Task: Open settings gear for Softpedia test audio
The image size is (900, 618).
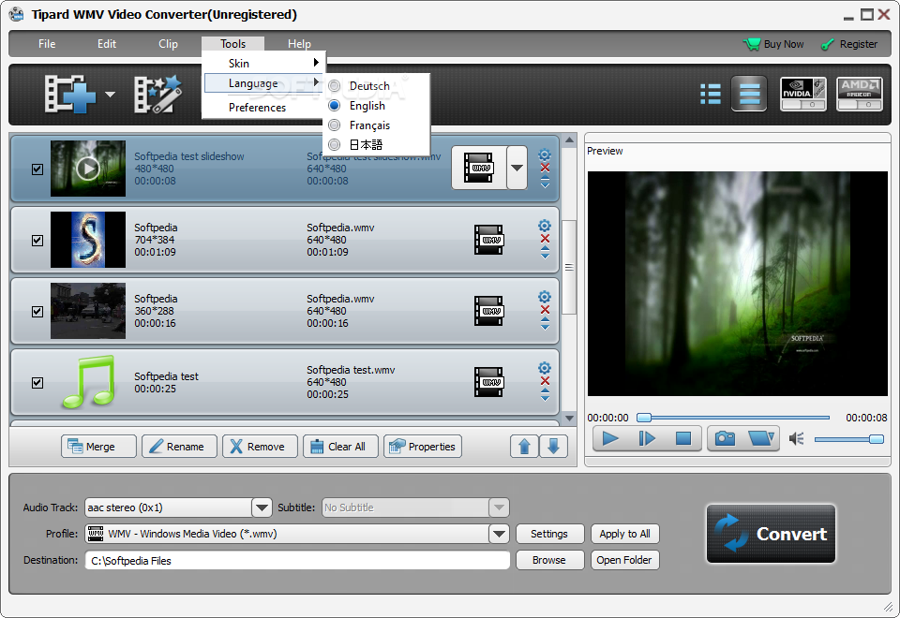Action: pyautogui.click(x=544, y=368)
